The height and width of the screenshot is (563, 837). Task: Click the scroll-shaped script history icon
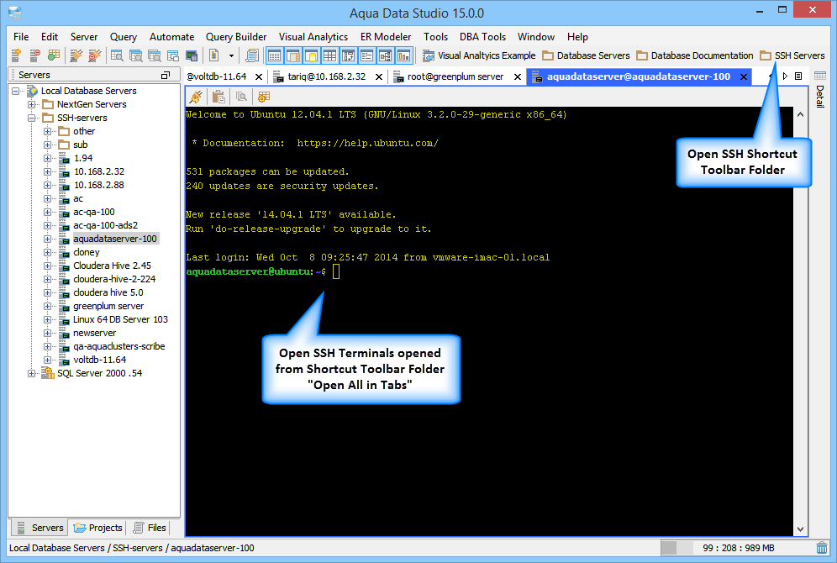tap(252, 55)
